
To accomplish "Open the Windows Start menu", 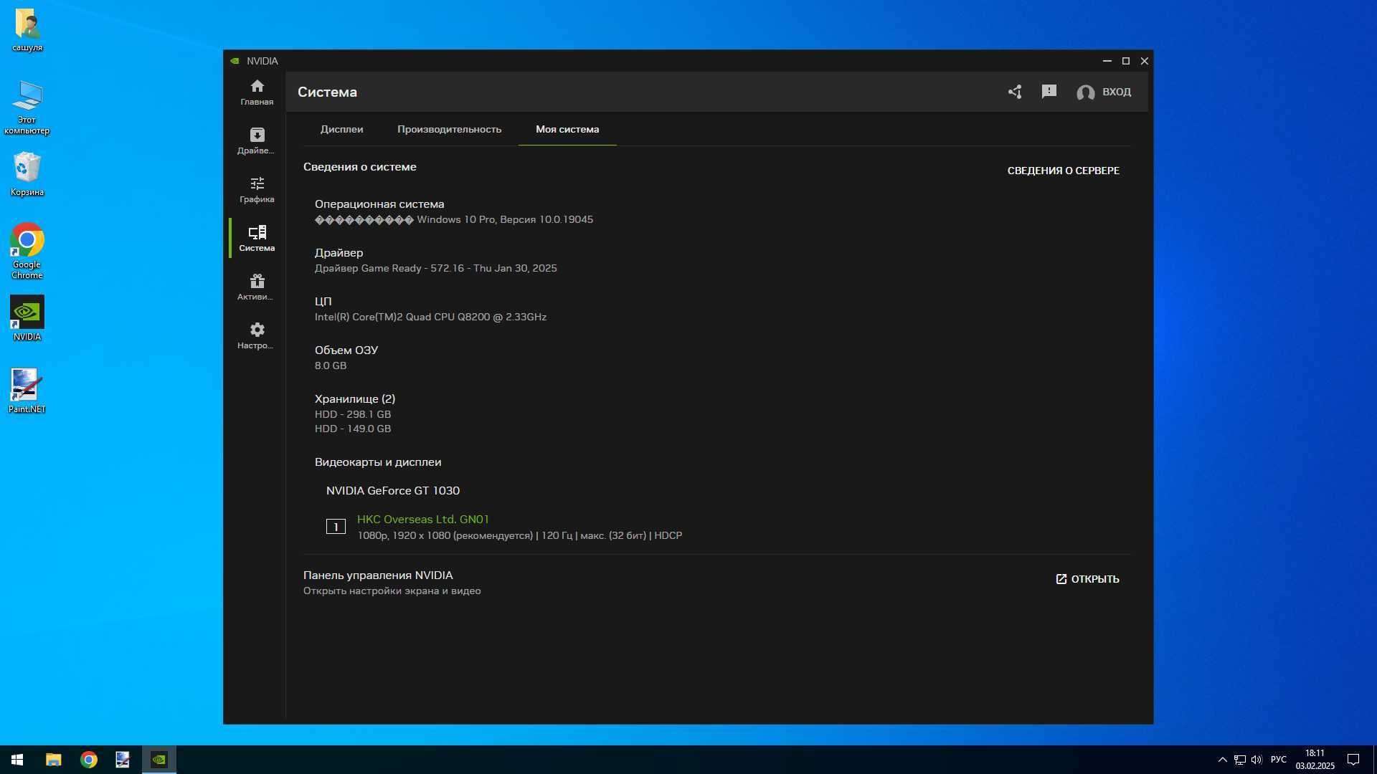I will point(17,760).
